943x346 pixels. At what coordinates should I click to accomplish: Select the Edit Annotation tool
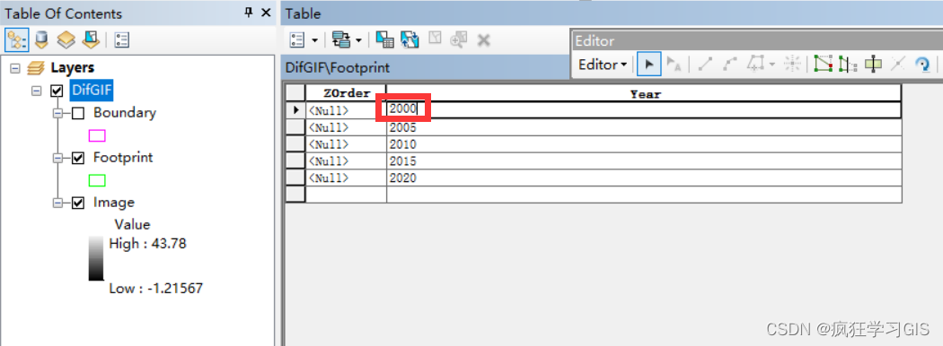click(674, 65)
